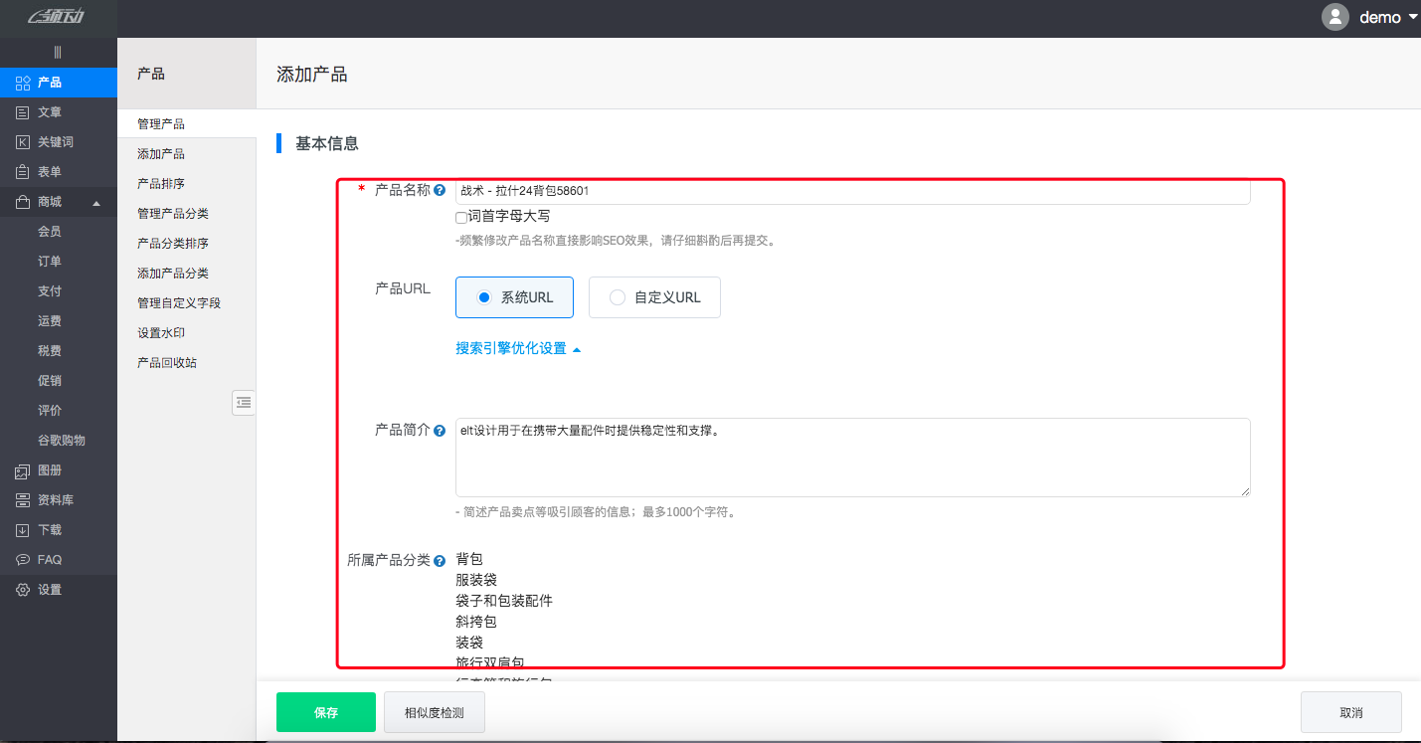Enable the 词首字母大写 checkbox
This screenshot has width=1421, height=743.
(461, 217)
